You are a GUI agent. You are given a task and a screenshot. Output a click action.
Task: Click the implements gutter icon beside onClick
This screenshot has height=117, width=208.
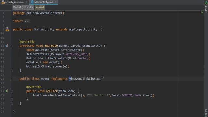point(6,91)
